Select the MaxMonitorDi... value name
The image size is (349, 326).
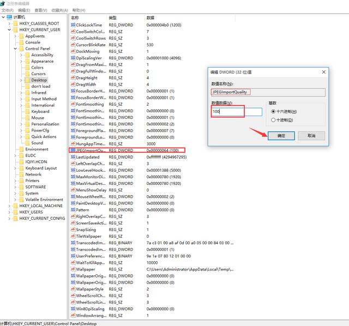click(x=91, y=177)
